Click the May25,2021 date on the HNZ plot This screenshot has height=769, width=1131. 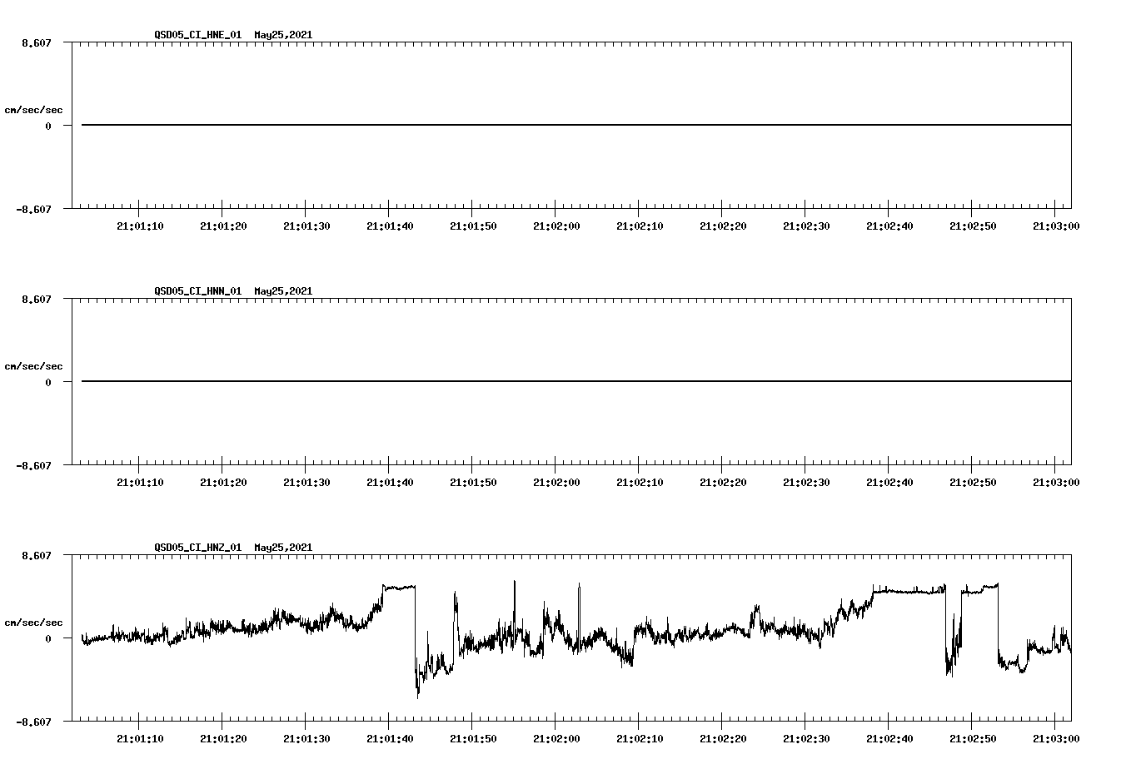282,548
